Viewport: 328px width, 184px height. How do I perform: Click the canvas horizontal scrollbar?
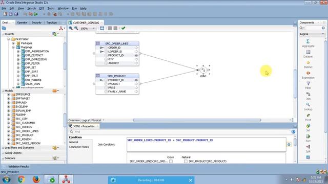[197, 120]
